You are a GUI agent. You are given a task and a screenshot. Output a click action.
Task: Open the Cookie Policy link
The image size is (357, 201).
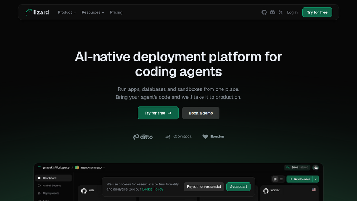click(x=152, y=189)
